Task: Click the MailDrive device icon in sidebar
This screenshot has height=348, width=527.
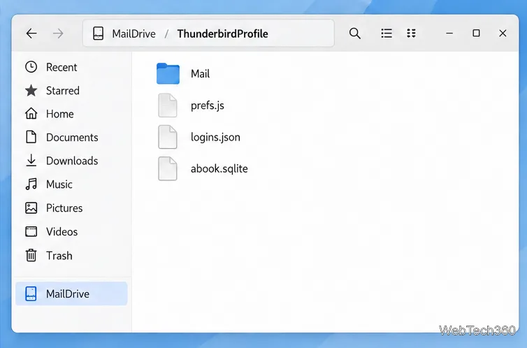Action: point(31,293)
